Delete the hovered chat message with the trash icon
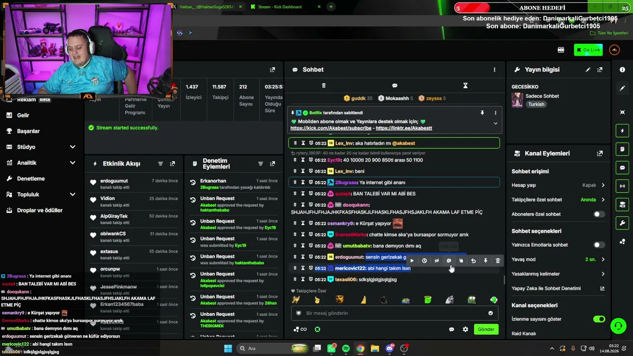The width and height of the screenshot is (633, 356). (497, 261)
